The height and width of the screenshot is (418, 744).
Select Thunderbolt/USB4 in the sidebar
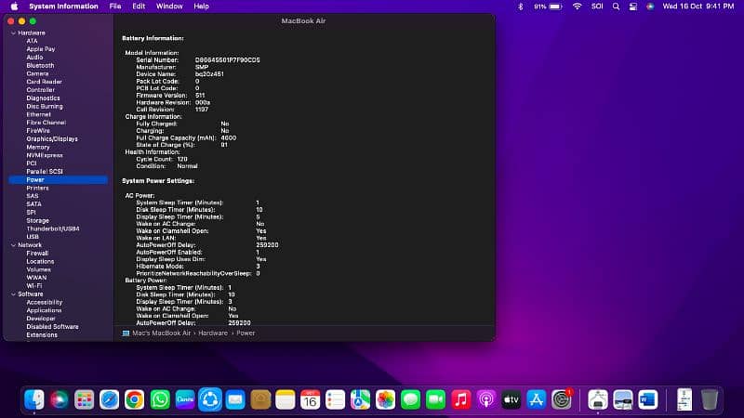click(53, 229)
